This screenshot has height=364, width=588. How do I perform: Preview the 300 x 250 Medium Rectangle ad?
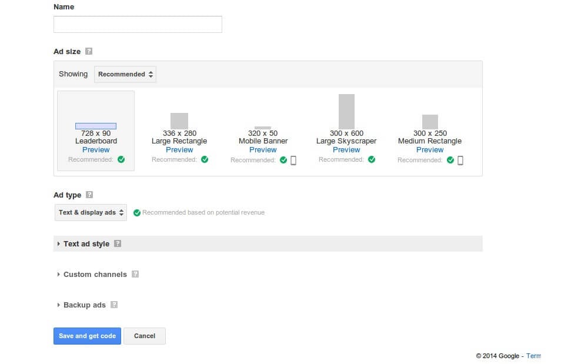[x=430, y=149]
